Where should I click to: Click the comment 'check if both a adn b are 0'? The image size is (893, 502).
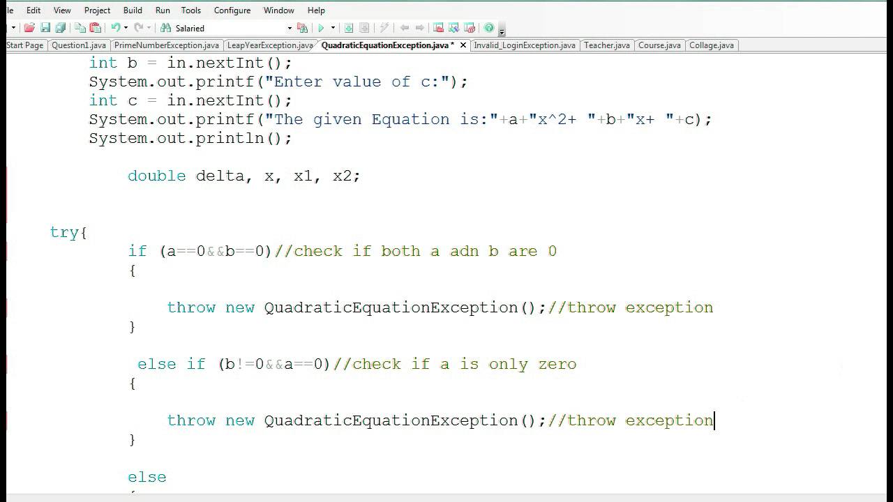(x=416, y=251)
